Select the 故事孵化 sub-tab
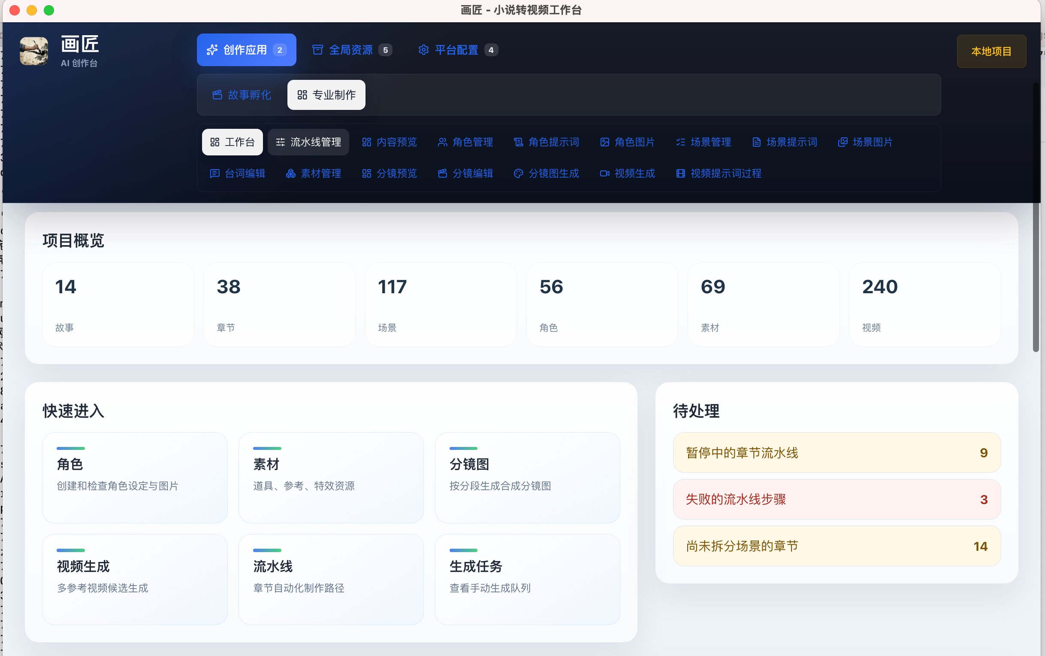 click(x=242, y=95)
